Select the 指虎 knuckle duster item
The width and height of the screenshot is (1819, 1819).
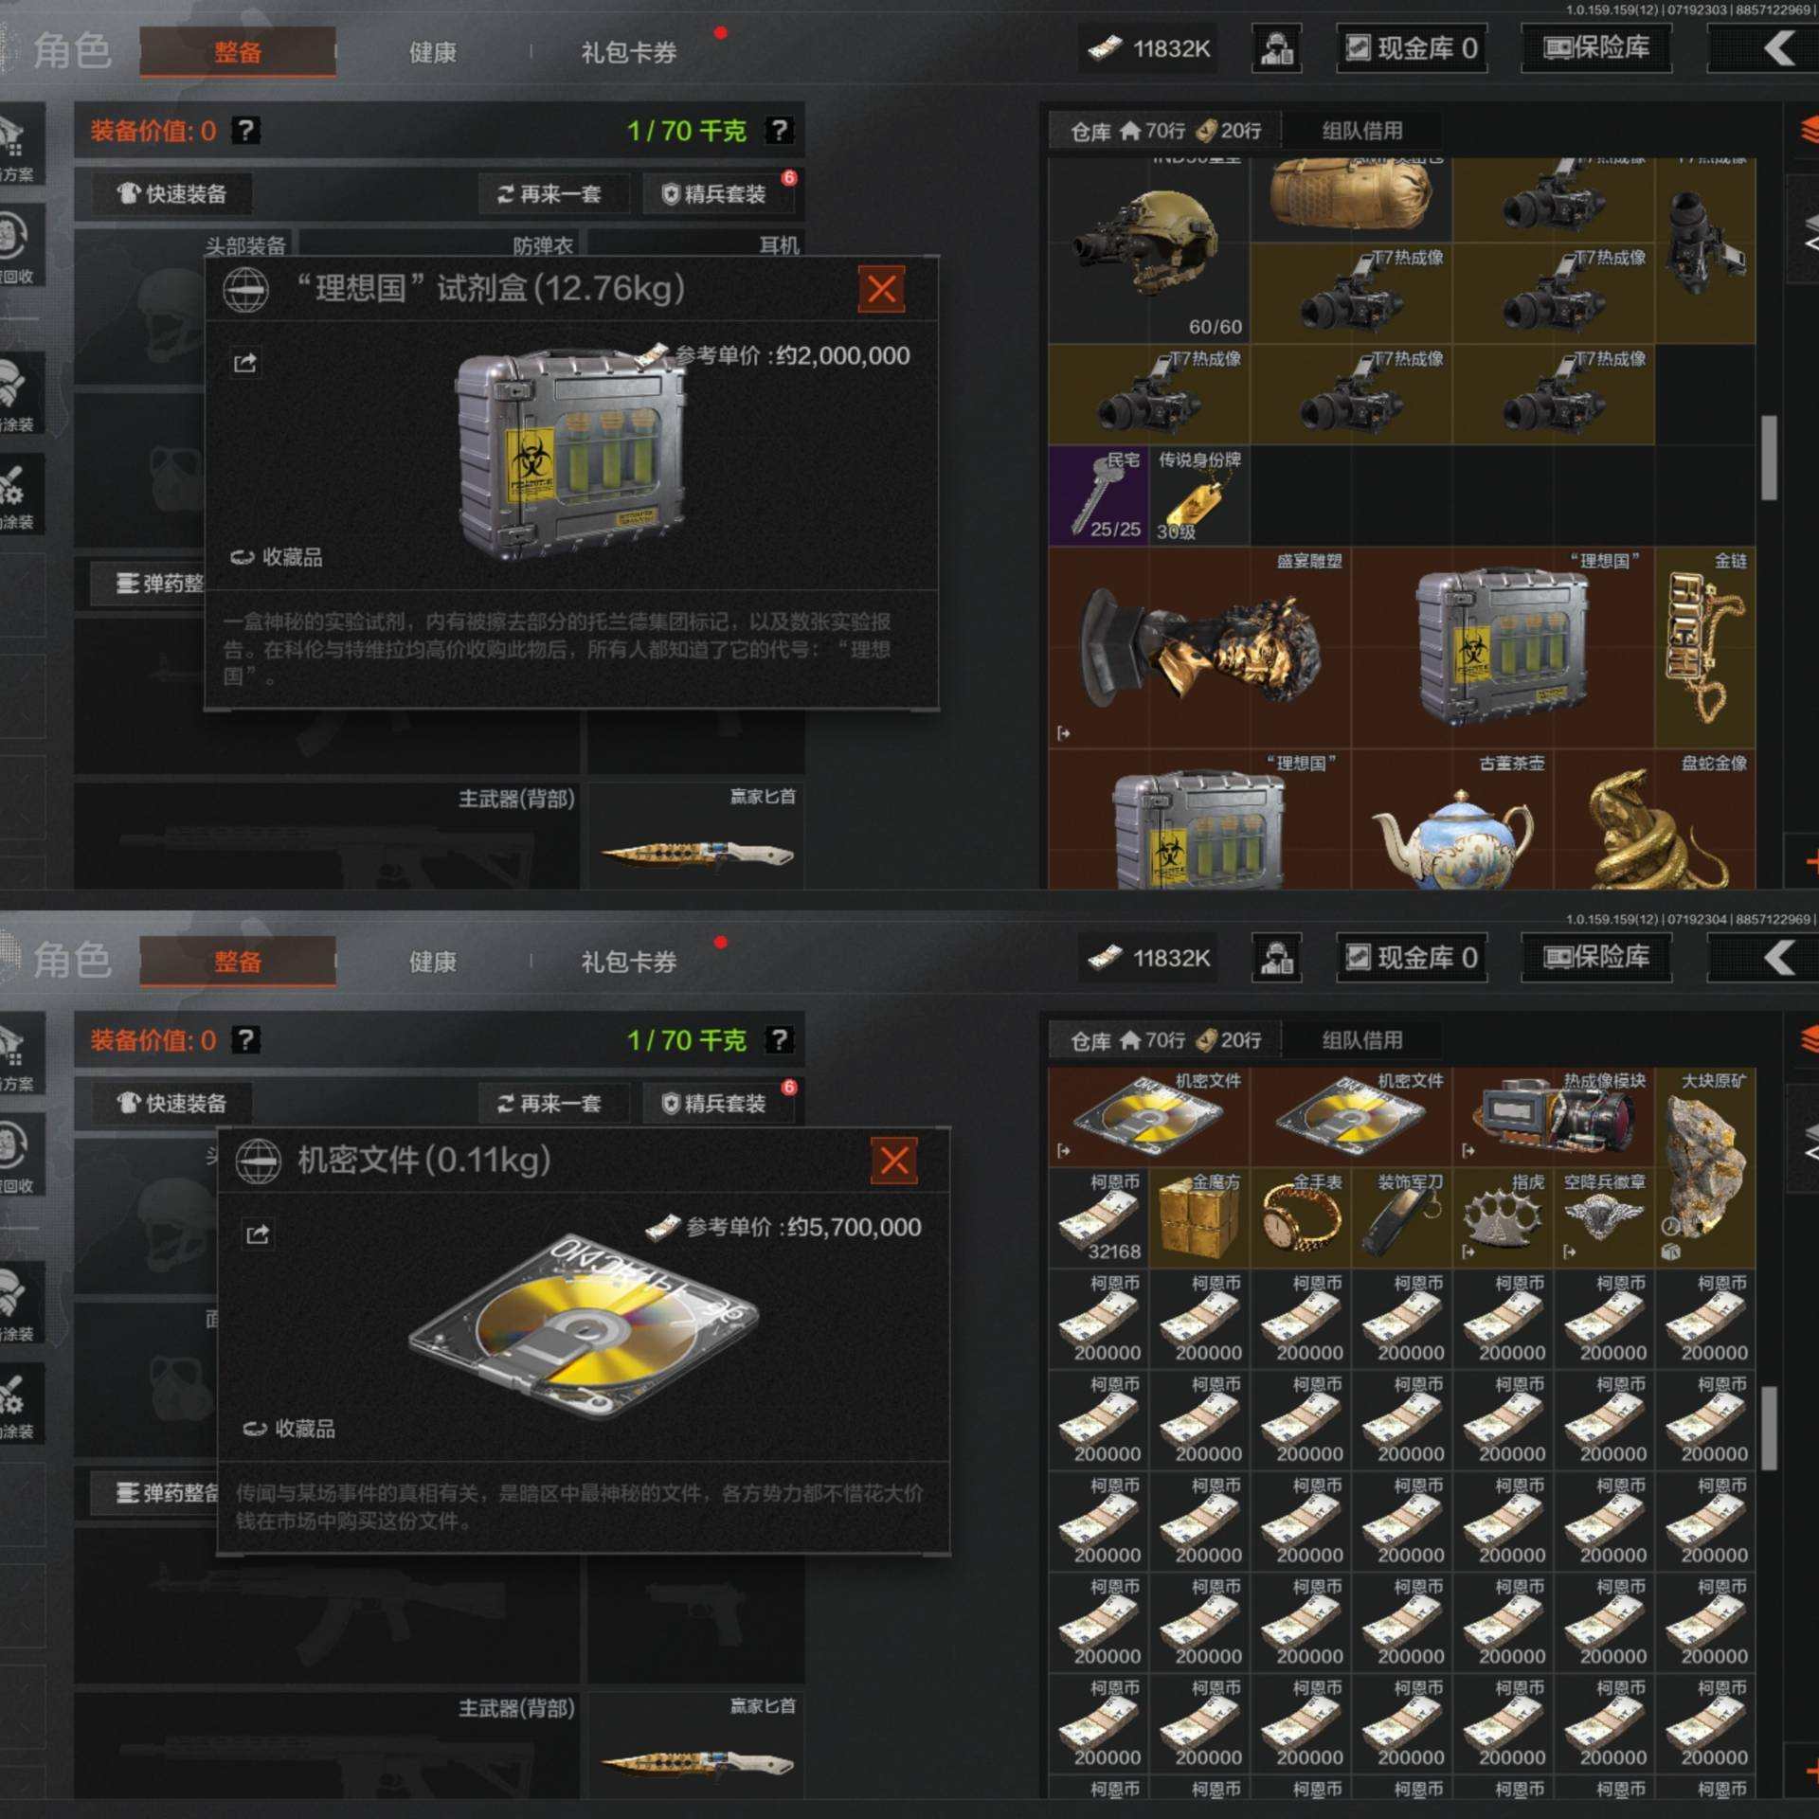[x=1504, y=1219]
